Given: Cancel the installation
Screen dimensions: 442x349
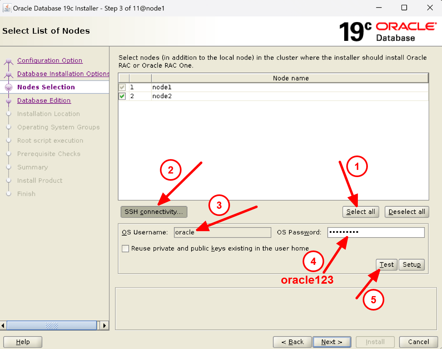Looking at the screenshot, I should click(418, 342).
